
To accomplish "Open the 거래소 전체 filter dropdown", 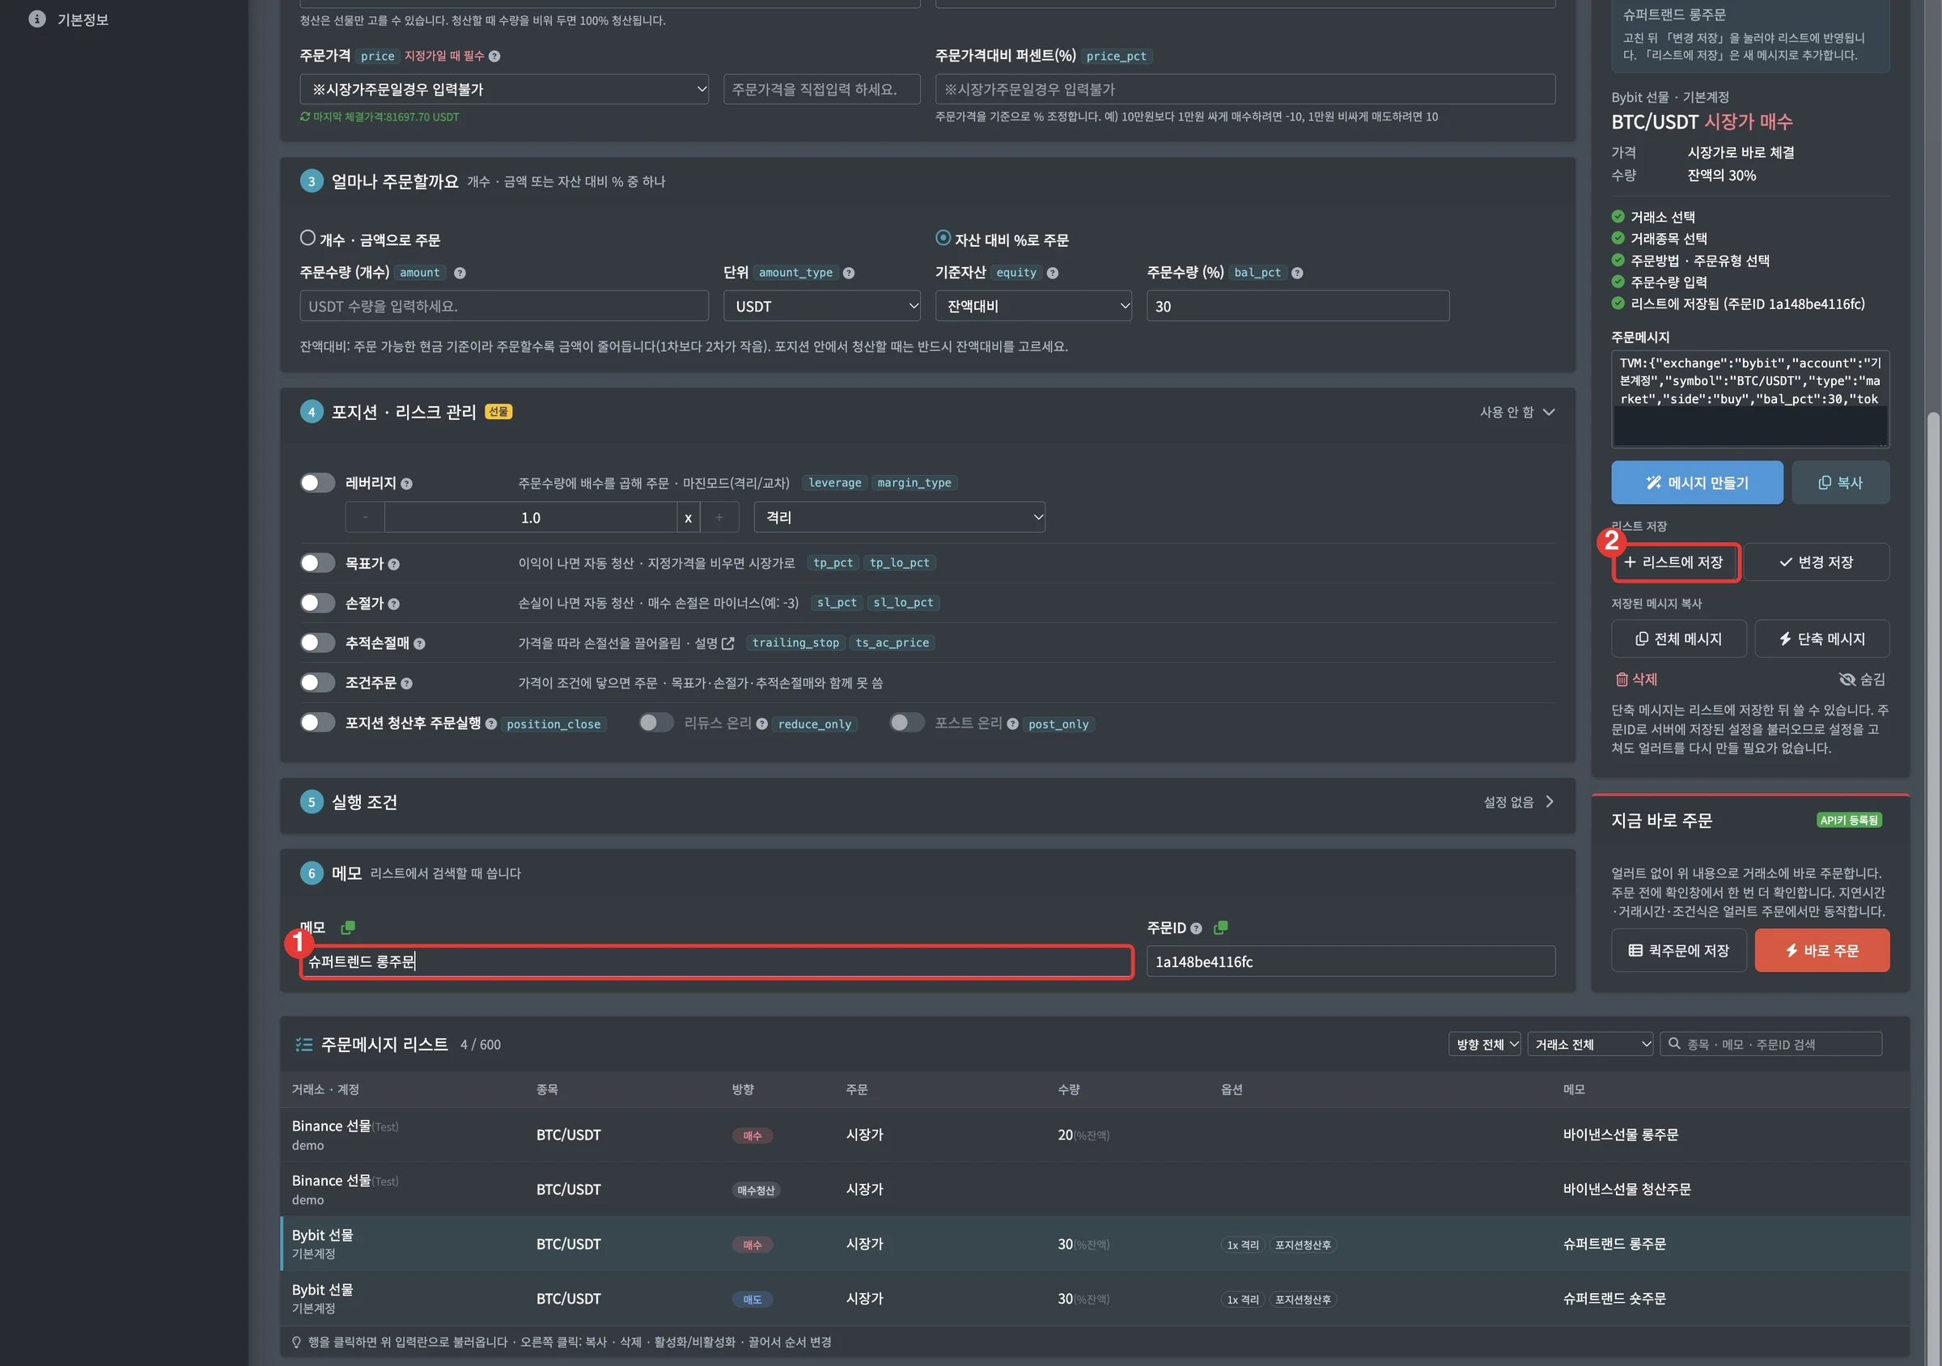I will 1590,1045.
